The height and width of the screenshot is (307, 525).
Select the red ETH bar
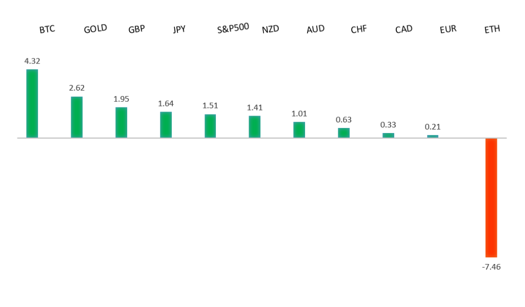(x=491, y=198)
